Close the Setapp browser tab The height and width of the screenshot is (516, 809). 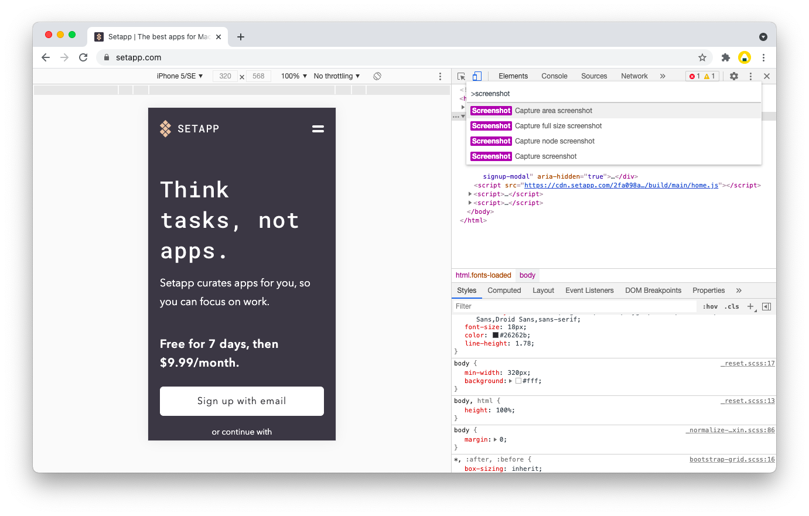219,37
